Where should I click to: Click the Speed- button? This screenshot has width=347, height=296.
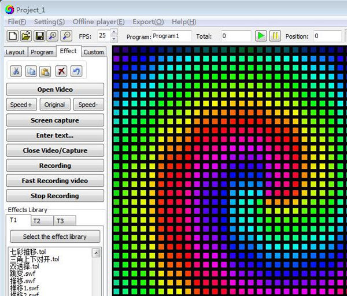tap(88, 105)
